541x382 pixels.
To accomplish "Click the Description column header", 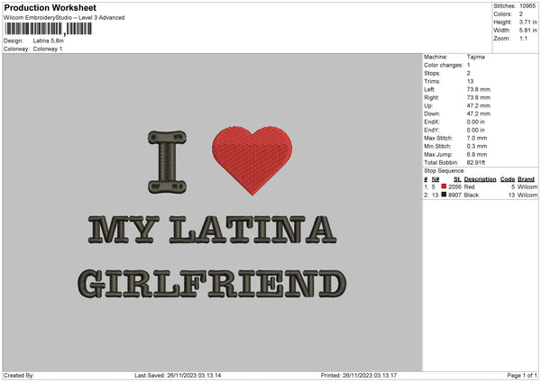I will 480,178.
